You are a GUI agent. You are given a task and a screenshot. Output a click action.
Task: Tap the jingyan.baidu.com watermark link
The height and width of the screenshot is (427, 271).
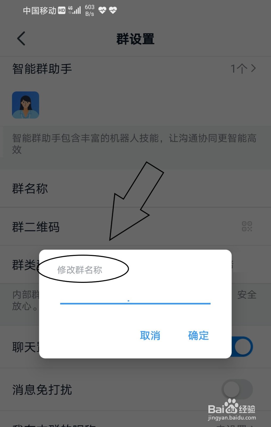tap(232, 418)
